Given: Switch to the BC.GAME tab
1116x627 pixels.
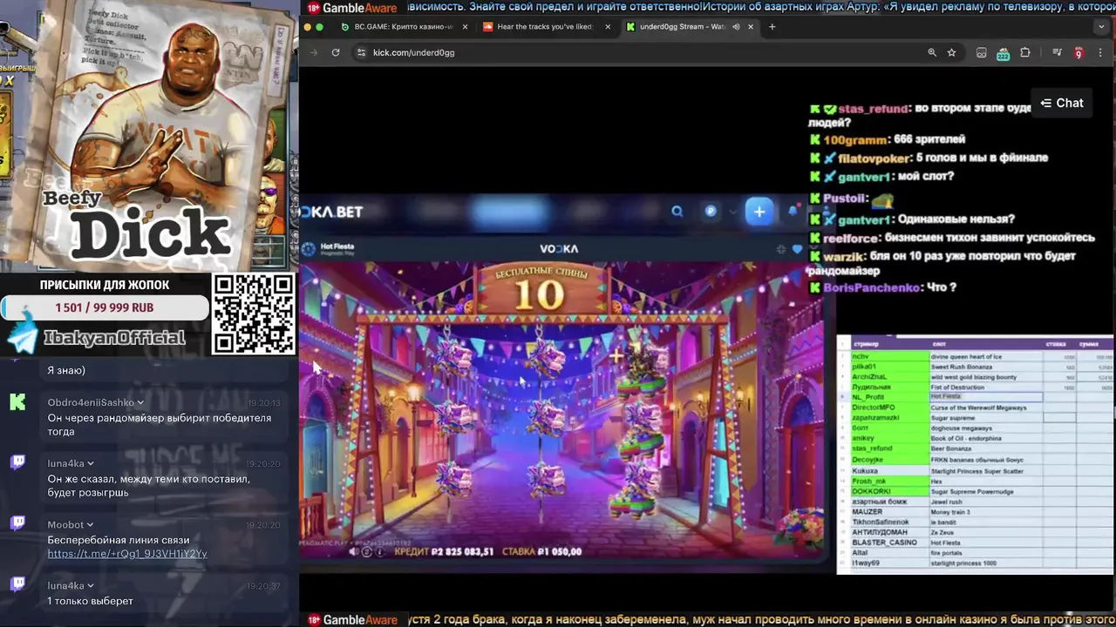Looking at the screenshot, I should pos(404,27).
